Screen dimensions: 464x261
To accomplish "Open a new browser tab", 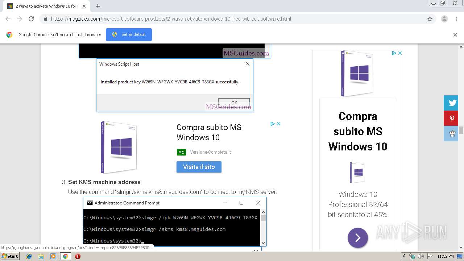I will point(98,6).
